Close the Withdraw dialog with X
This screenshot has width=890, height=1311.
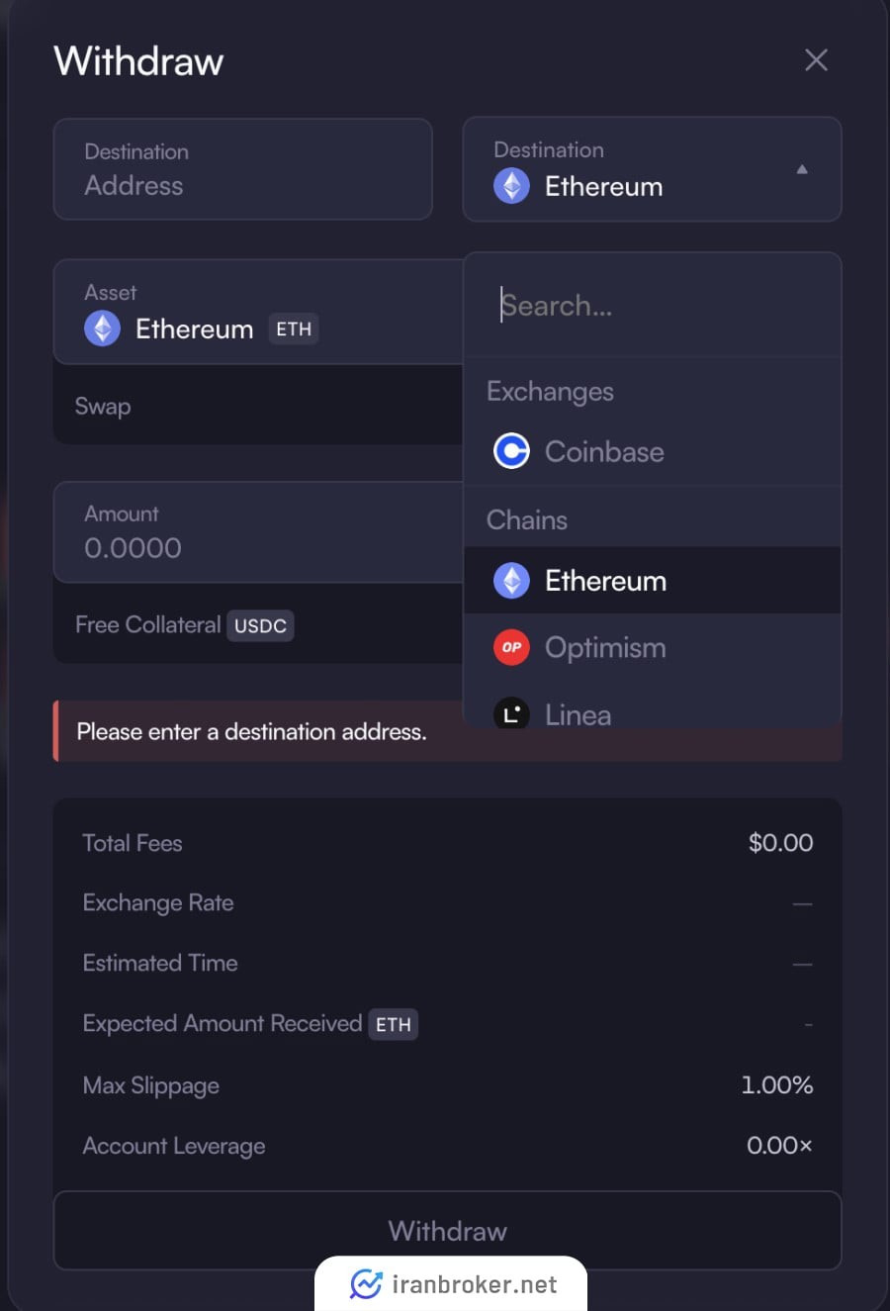point(816,60)
